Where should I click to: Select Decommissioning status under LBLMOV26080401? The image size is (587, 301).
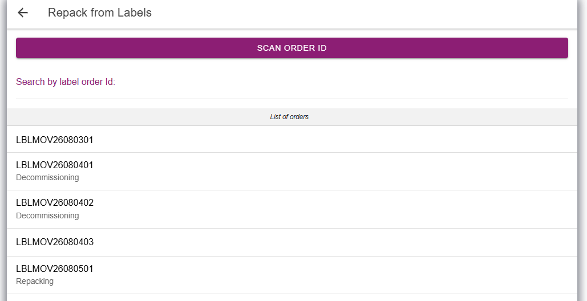[x=47, y=178]
